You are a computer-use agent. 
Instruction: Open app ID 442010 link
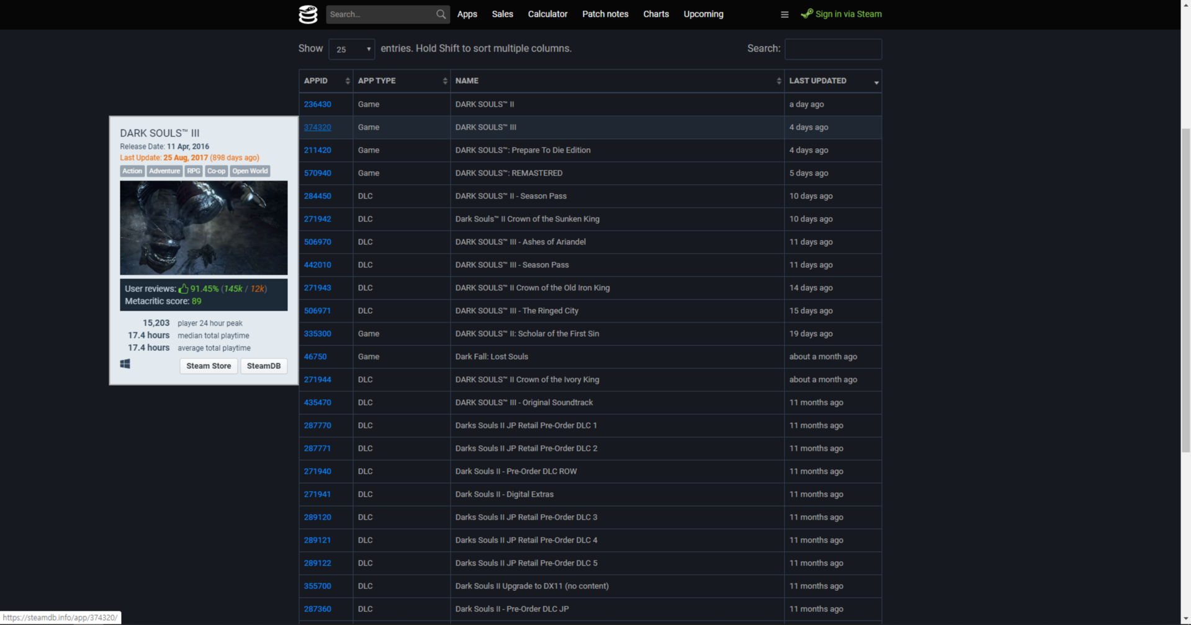(317, 265)
